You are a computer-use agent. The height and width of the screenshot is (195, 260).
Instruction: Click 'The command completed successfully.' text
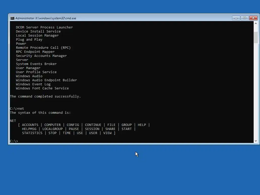tap(45, 96)
